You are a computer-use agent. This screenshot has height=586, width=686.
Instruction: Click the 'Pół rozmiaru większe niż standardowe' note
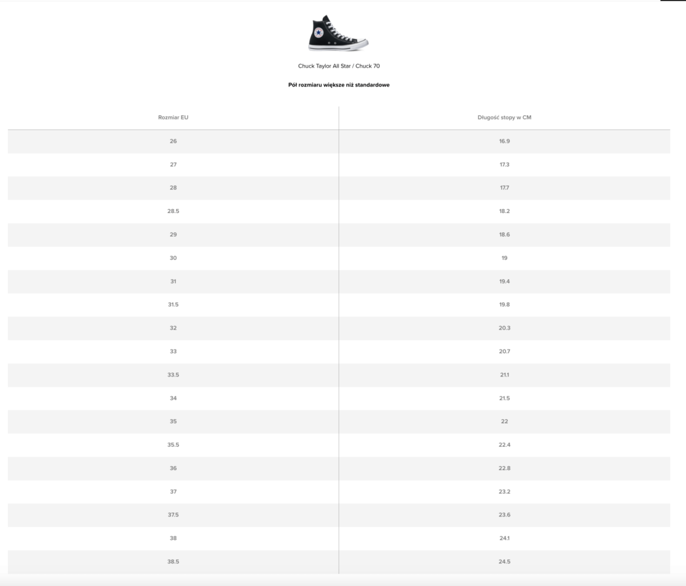(339, 85)
